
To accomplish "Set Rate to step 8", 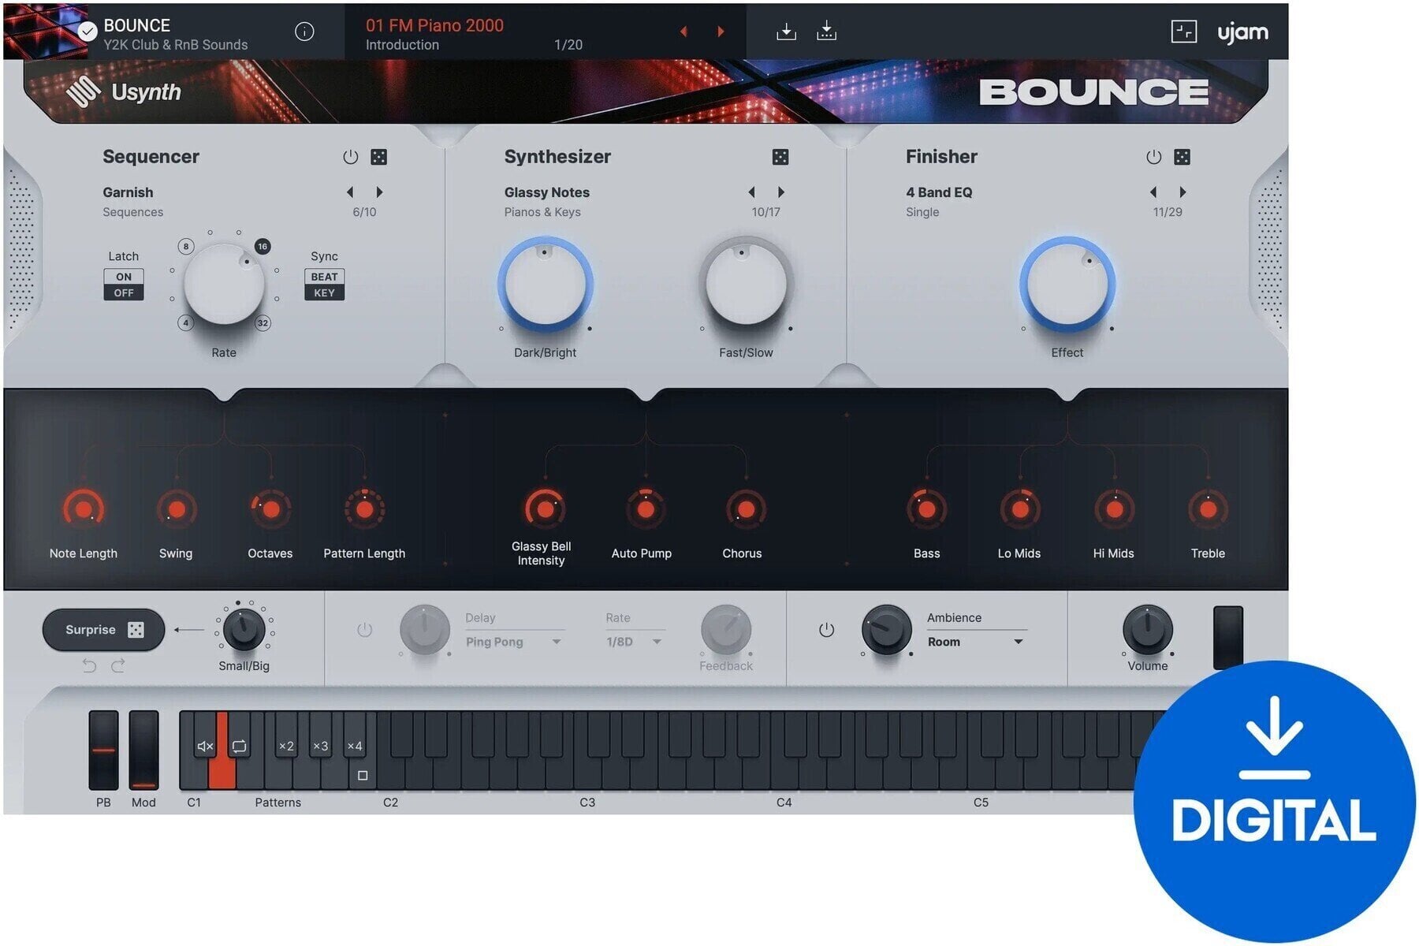I will [x=186, y=247].
